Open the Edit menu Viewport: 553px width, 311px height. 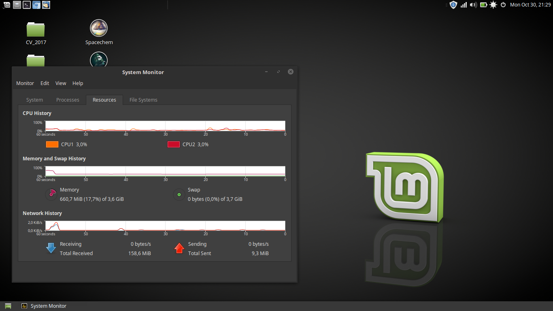(45, 83)
